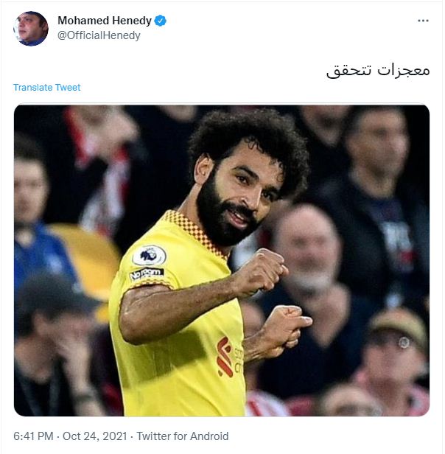
Task: Open the tweet's three-dot more options menu
Action: [x=423, y=21]
